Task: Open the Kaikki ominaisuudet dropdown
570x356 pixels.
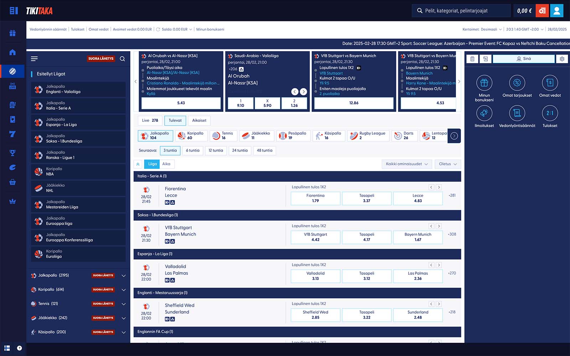Action: click(x=407, y=164)
